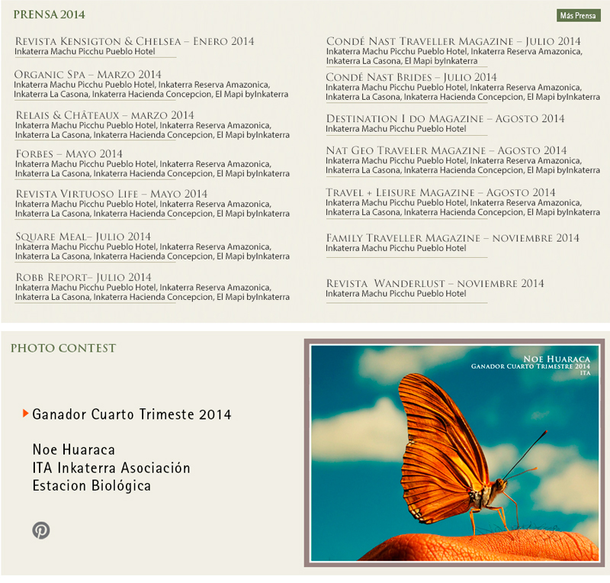Click the hotel list under Travel + Leisure Magazine
610x583 pixels.
[x=463, y=208]
